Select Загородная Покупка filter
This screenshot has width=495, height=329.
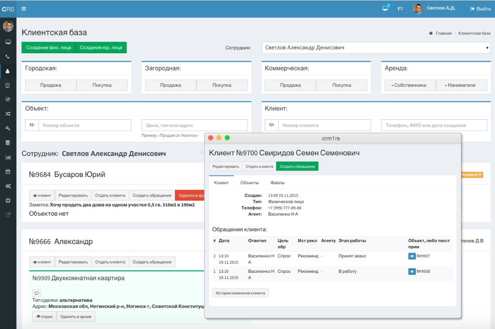coord(222,85)
